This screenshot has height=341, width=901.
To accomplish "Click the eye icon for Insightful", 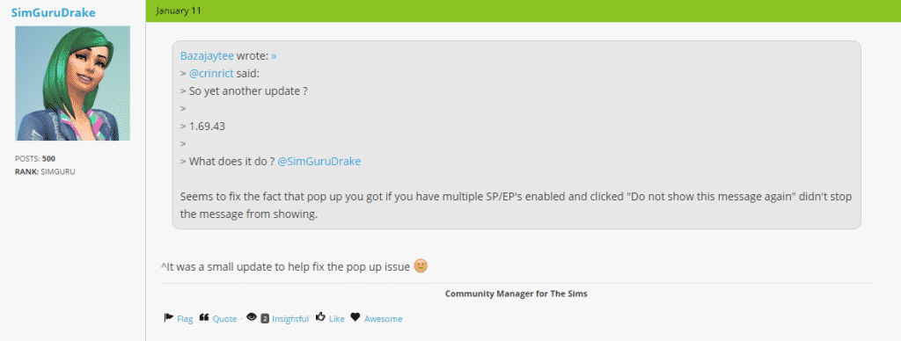I will [x=251, y=317].
